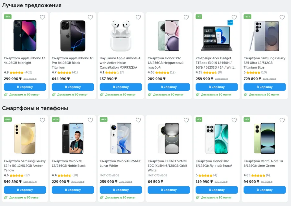Favorite the Samsung Galaxy S25 Ultra with heart icon
The image size is (291, 206).
point(282,17)
